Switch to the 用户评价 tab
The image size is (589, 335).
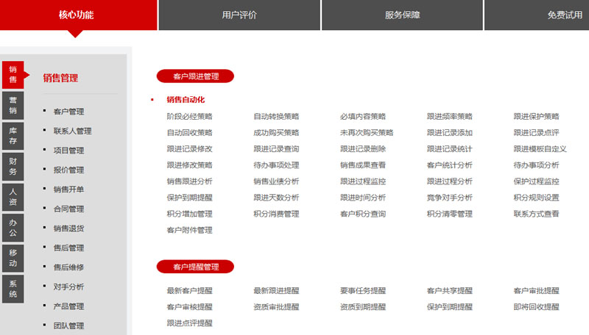coord(239,15)
